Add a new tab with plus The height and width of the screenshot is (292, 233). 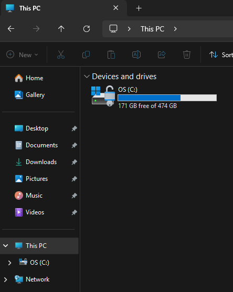point(139,8)
